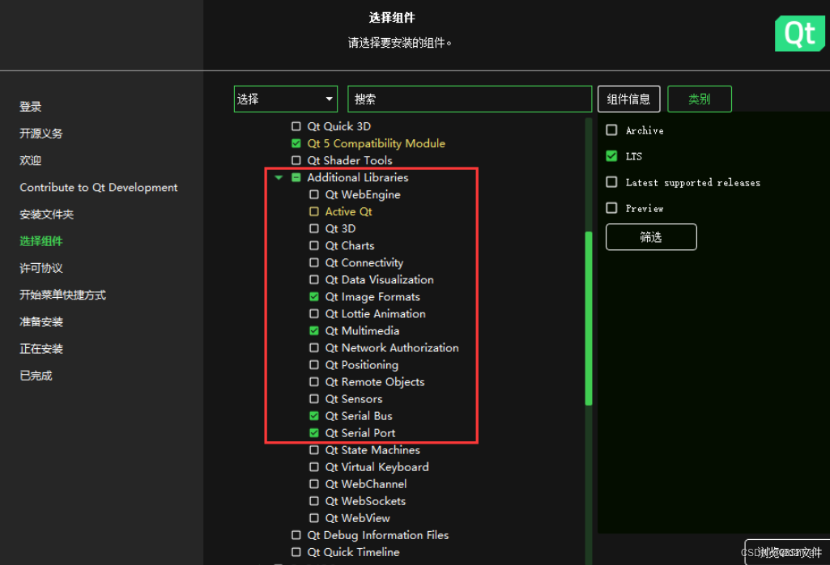Uncheck the Qt Serial Port checkbox
This screenshot has height=565, width=830.
(314, 433)
